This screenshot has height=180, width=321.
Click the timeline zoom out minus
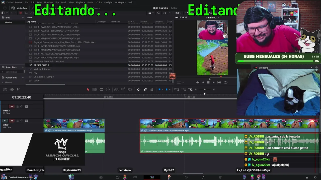[196, 89]
